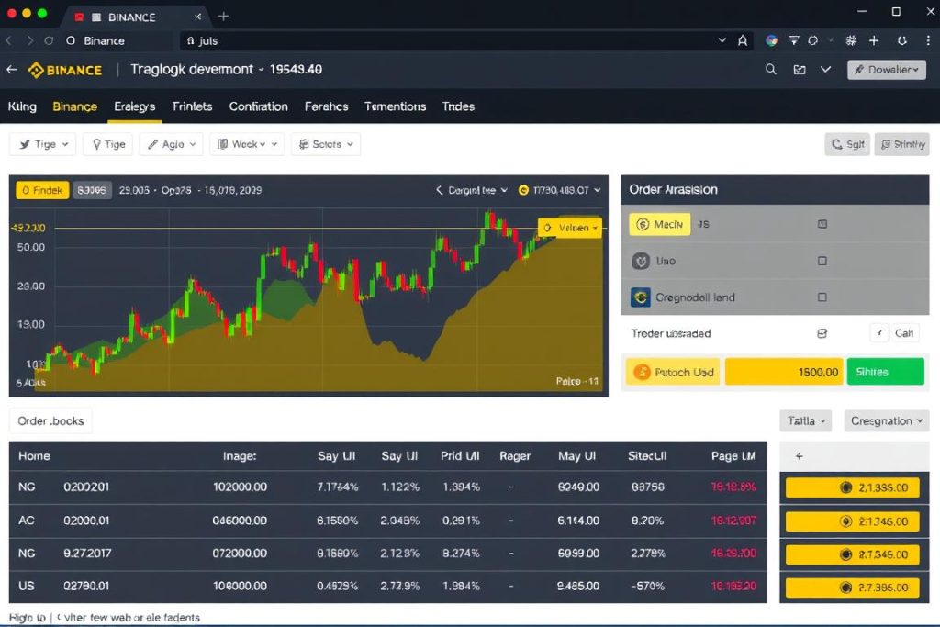Click the Binance diamond logo

[36, 70]
